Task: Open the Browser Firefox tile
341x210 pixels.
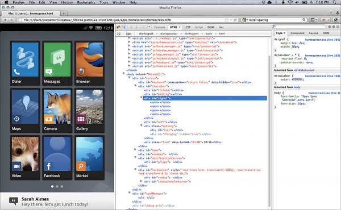Action: pos(89,63)
